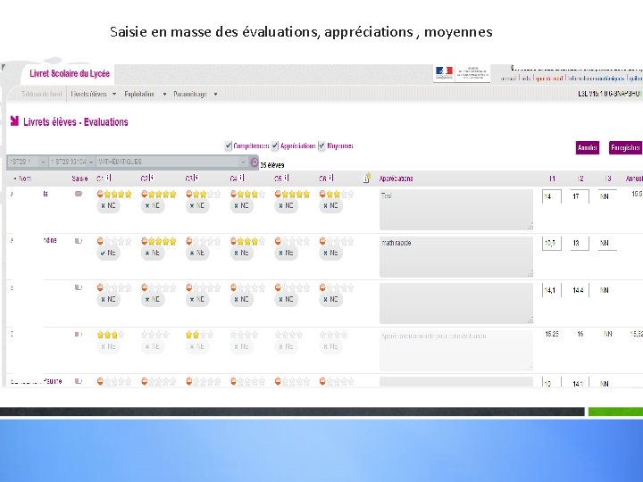
Task: Reset C3 rating in the Pauline row
Action: pos(189,382)
